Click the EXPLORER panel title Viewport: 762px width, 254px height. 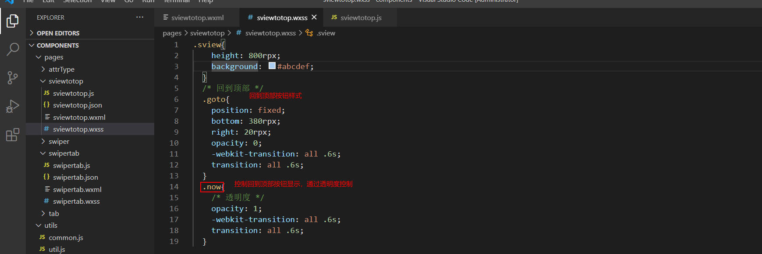click(50, 17)
